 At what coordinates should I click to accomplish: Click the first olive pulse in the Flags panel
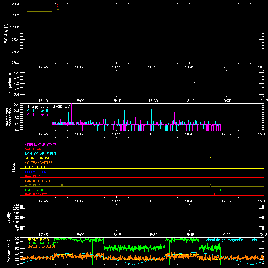pos(62,186)
